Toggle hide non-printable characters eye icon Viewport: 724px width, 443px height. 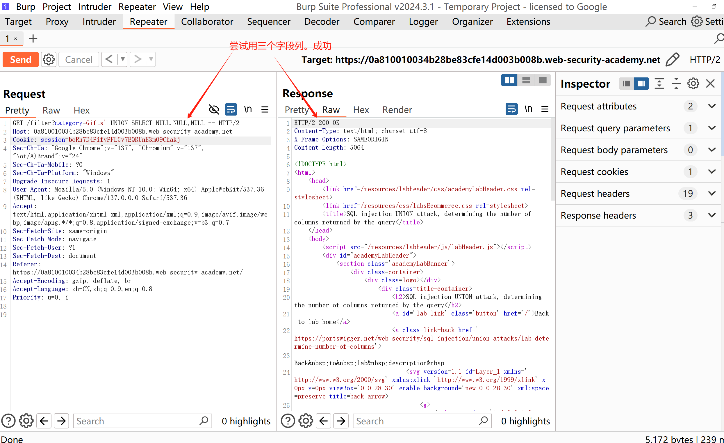pyautogui.click(x=214, y=110)
